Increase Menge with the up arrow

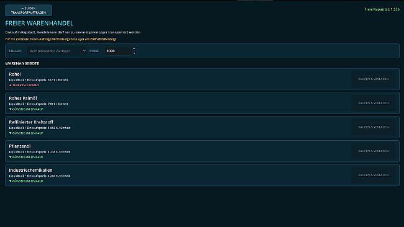tap(134, 48)
